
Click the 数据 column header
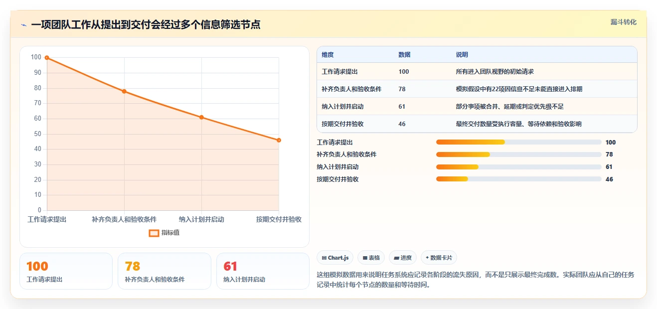[404, 55]
